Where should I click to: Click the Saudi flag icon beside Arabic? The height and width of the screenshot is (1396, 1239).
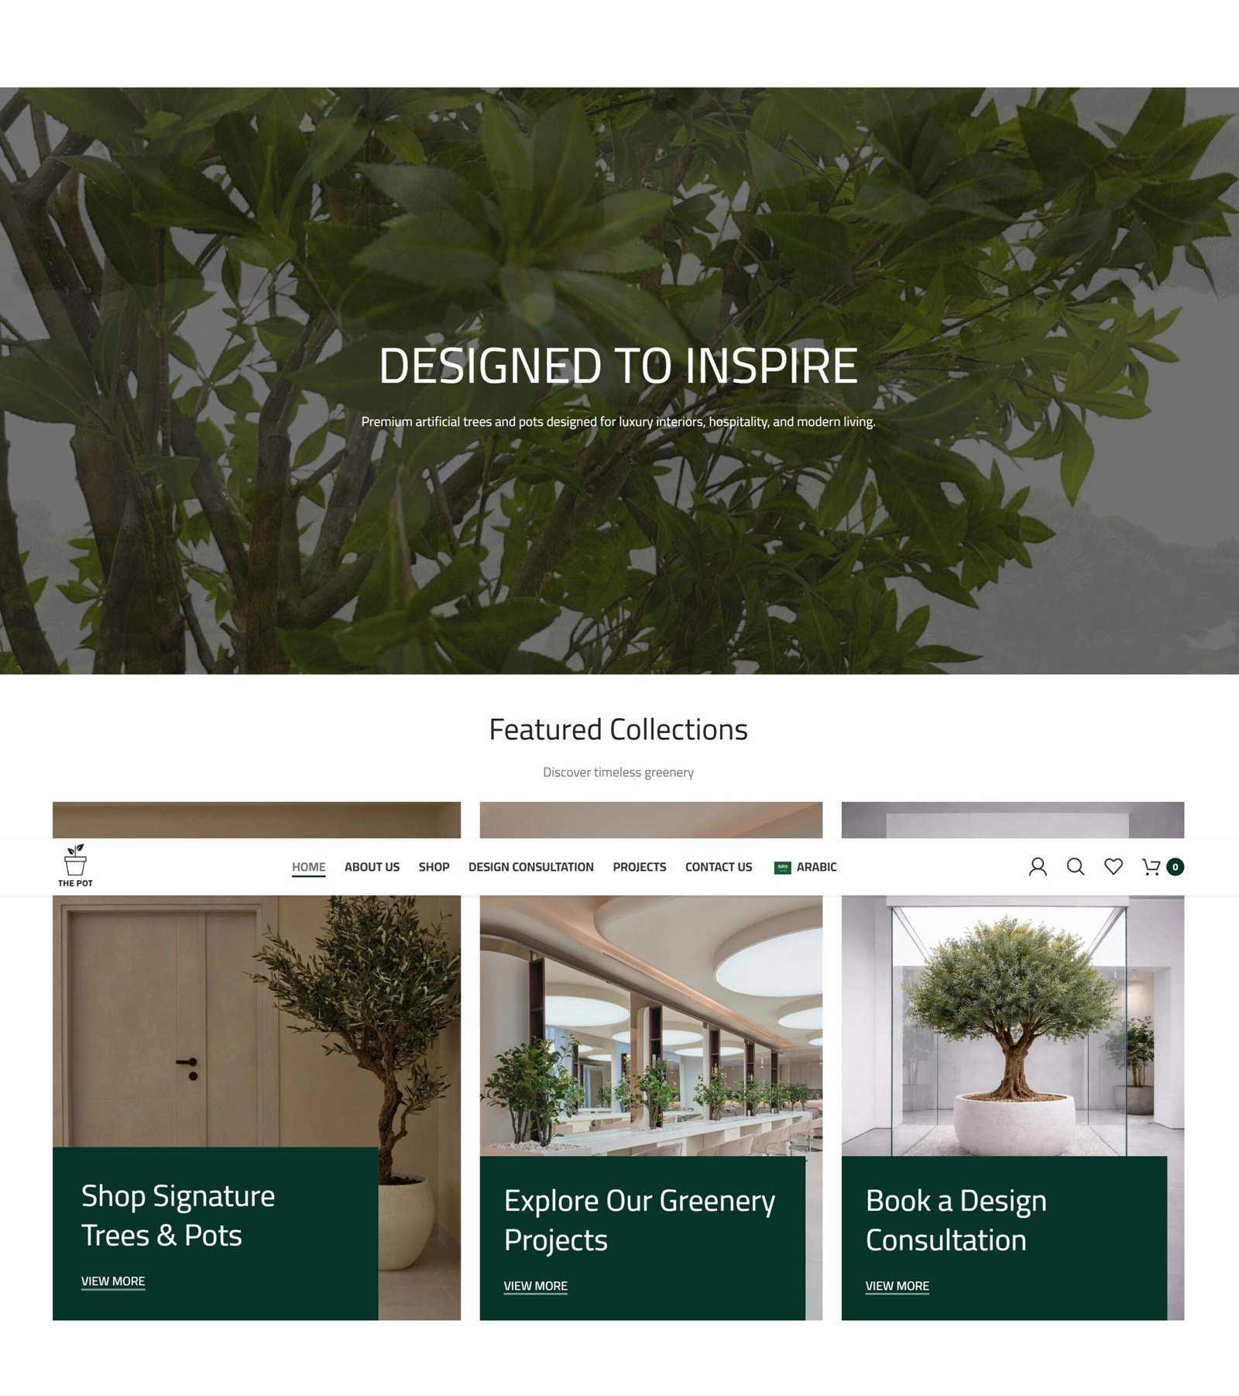[x=782, y=868]
